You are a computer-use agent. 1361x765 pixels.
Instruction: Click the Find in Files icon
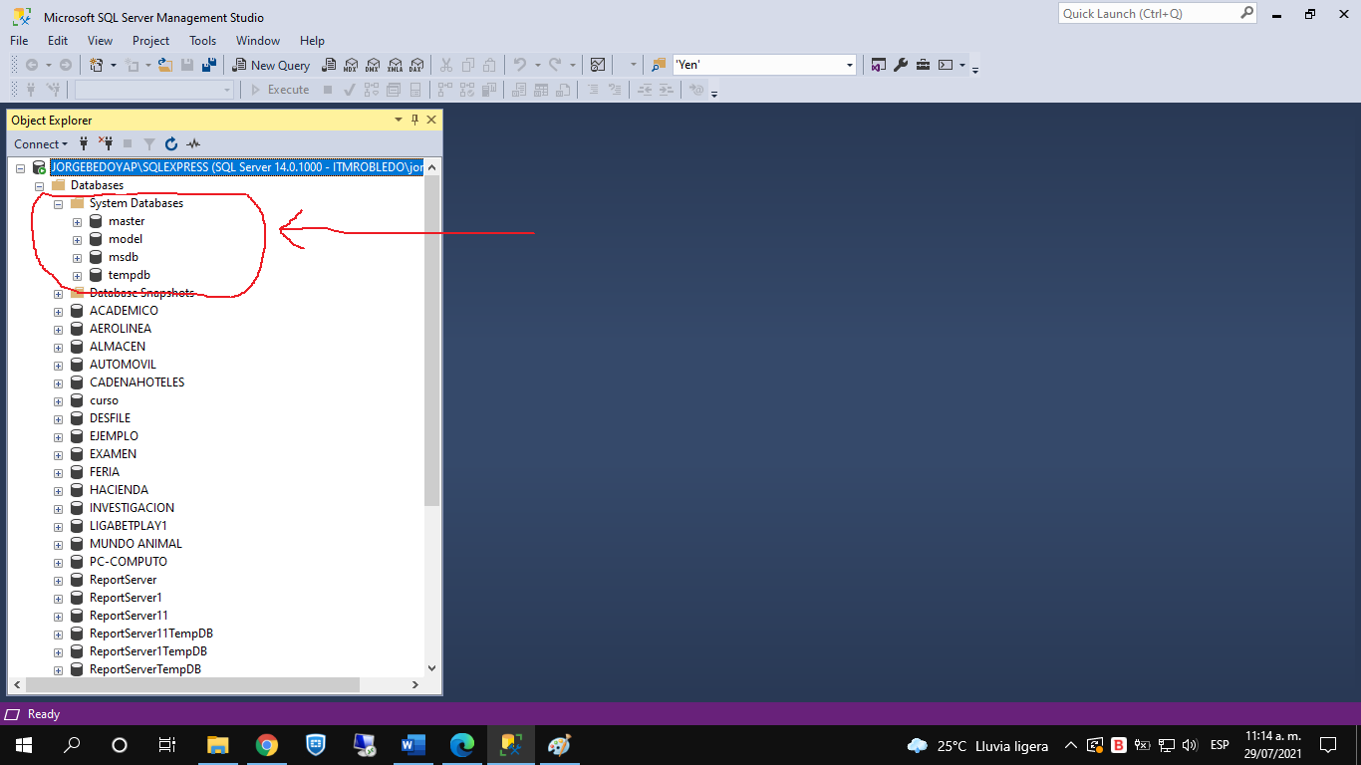pyautogui.click(x=659, y=65)
